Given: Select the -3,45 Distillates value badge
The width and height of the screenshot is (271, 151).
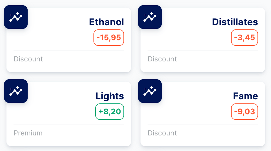Looking at the screenshot, I should click(x=245, y=38).
